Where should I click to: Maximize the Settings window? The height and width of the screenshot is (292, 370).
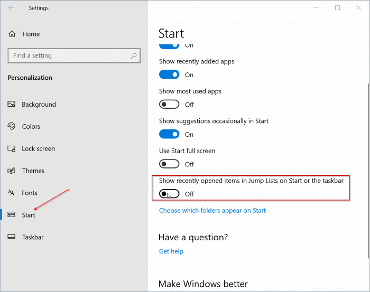pyautogui.click(x=337, y=8)
